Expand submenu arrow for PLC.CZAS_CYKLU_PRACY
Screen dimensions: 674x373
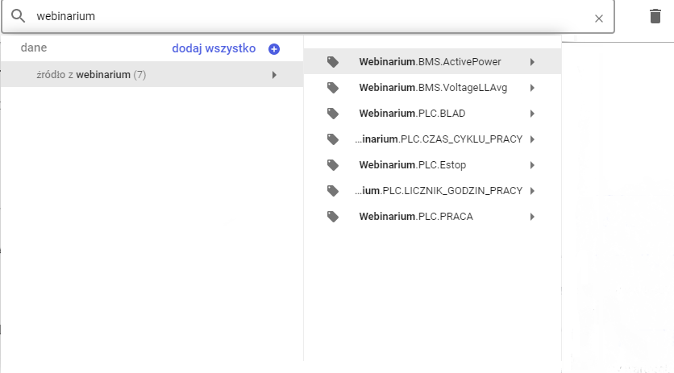point(532,139)
